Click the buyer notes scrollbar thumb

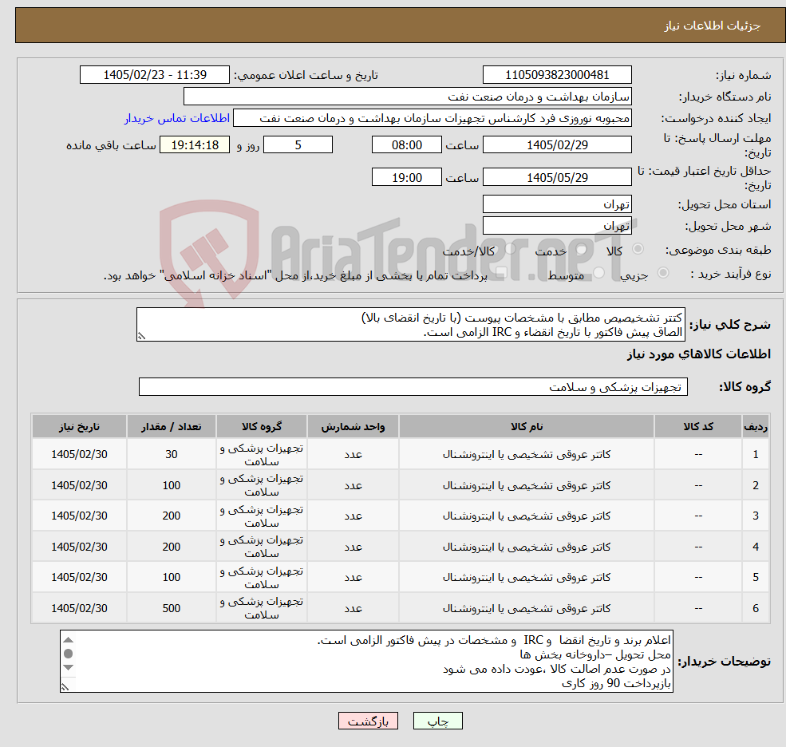(x=69, y=654)
